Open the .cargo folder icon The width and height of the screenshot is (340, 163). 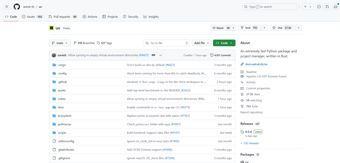point(54,65)
